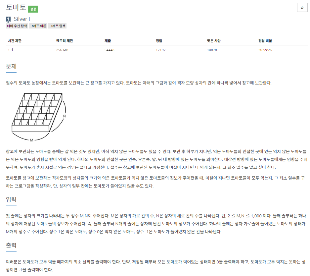Click the 30.595% correct ratio value
This screenshot has height=276, width=310.
click(x=265, y=50)
